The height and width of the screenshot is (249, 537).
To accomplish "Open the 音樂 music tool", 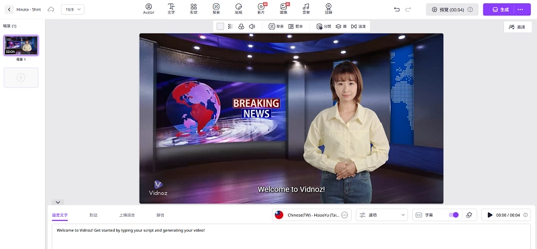I will pos(306,9).
